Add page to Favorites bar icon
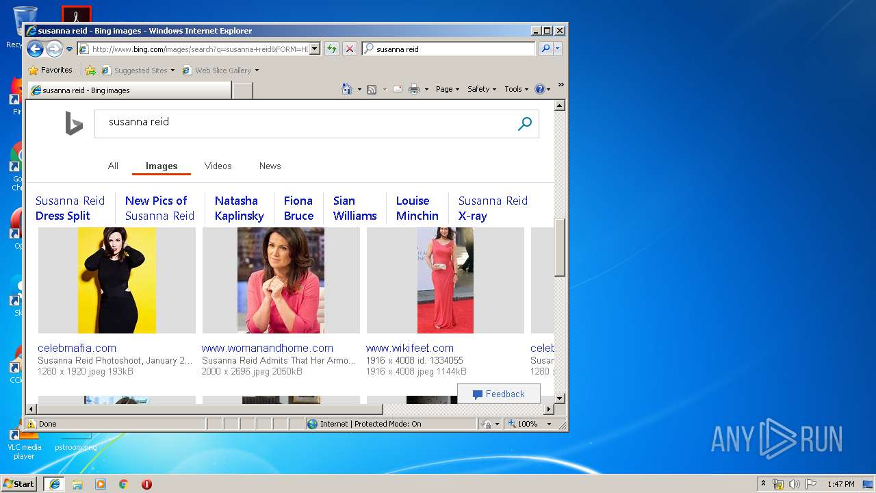876x493 pixels. click(90, 70)
